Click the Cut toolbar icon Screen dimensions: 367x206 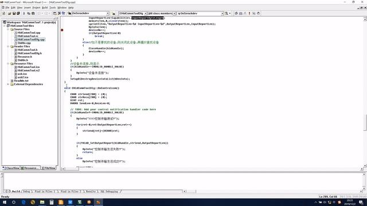click(24, 14)
